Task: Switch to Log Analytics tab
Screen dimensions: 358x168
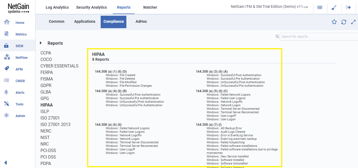Action: point(57,7)
